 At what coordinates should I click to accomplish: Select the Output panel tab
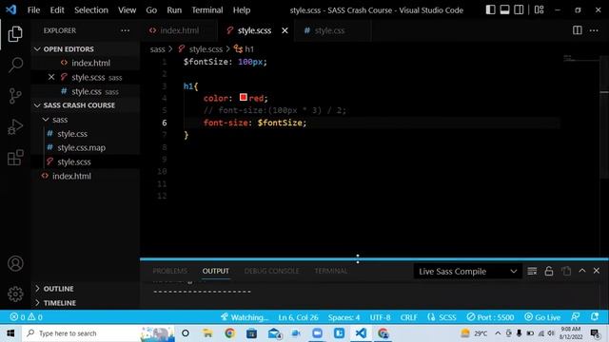[x=216, y=271]
